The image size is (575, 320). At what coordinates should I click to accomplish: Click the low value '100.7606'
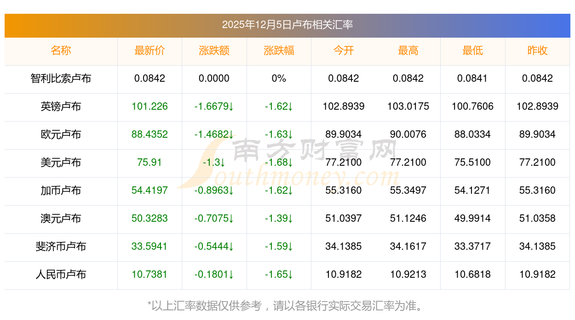click(473, 107)
